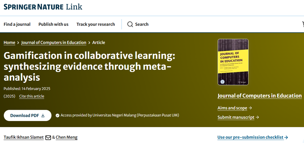View author Chen Meng details
The image size is (304, 143).
[x=67, y=137]
